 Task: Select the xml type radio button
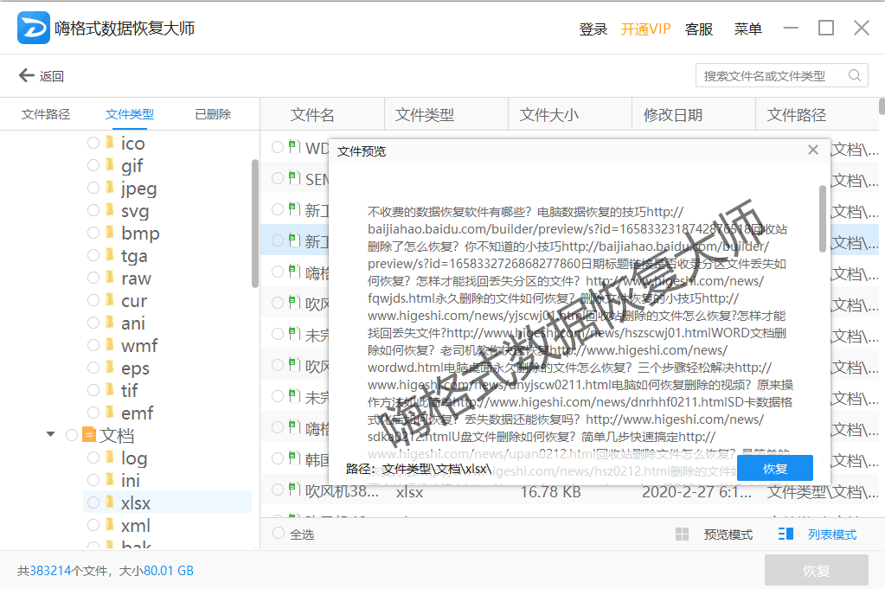coord(93,525)
